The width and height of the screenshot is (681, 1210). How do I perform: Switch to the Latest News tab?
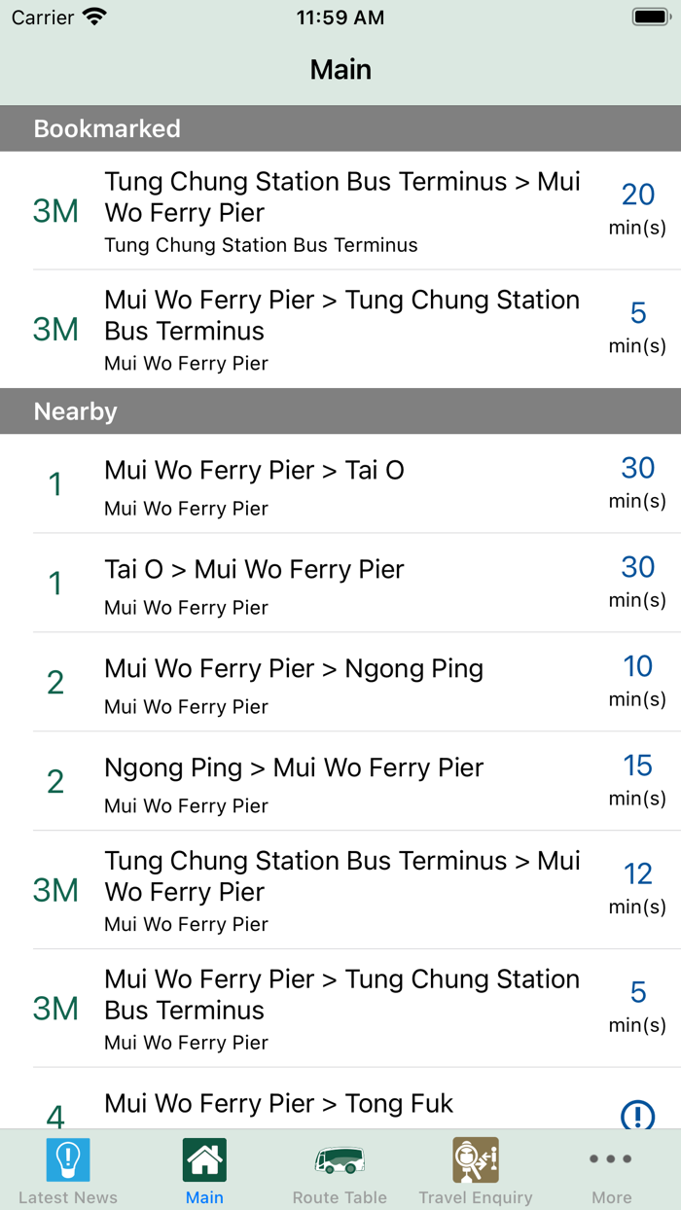coord(67,1171)
